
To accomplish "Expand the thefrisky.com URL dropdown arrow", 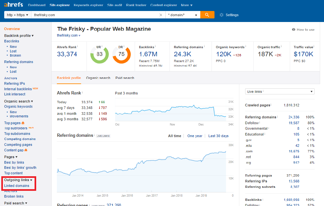I will point(79,36).
